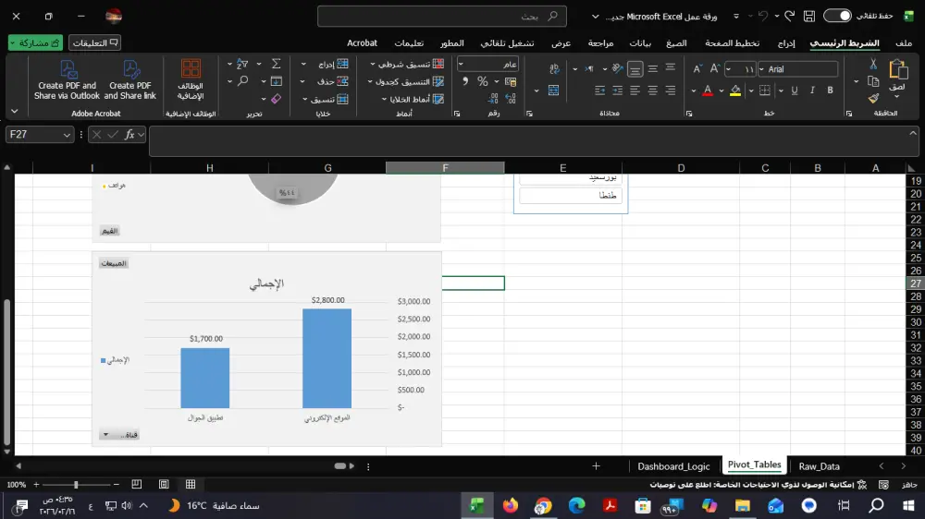The height and width of the screenshot is (519, 925).
Task: Switch to Page Layout view
Action: click(x=164, y=484)
